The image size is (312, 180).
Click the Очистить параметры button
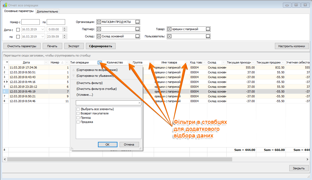[22, 46]
